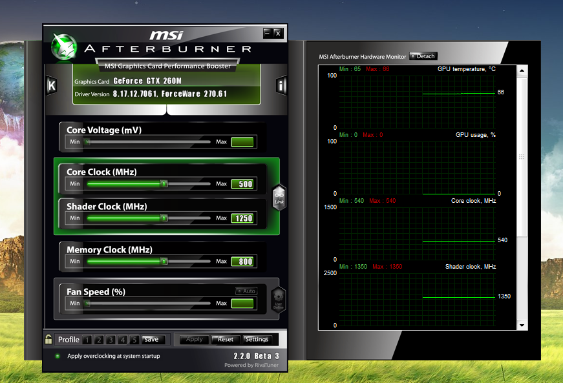This screenshot has height=383, width=563.
Task: Click the "Core Voltage (mV)" label
Action: (104, 130)
